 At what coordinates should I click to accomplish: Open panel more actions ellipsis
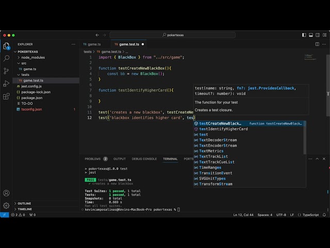click(310, 159)
